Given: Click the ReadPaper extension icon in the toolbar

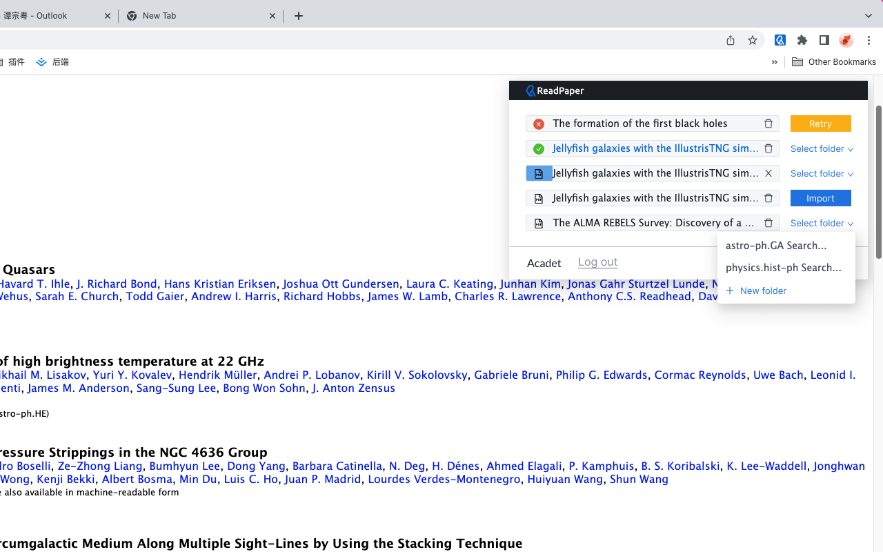Looking at the screenshot, I should (x=780, y=40).
